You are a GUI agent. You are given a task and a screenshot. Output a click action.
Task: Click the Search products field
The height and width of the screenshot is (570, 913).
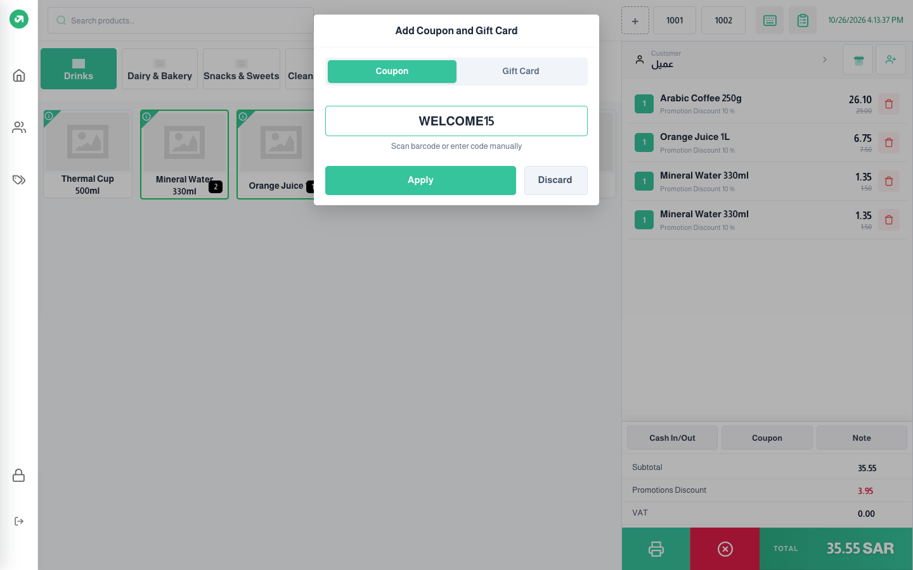[181, 20]
